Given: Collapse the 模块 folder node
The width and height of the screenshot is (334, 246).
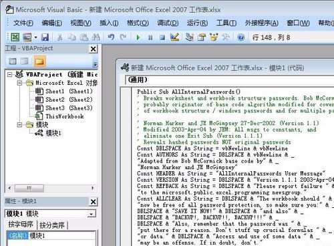Looking at the screenshot, I should 19,125.
